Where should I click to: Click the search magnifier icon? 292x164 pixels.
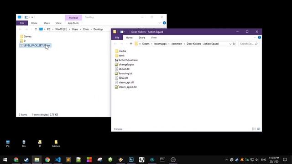tap(256, 44)
